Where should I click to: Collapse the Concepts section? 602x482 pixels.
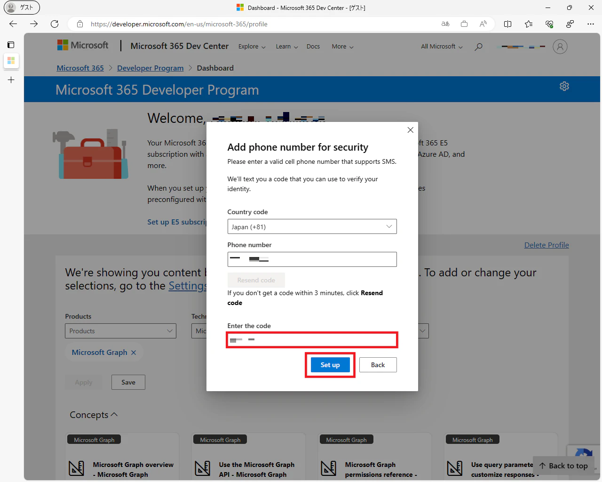point(94,415)
